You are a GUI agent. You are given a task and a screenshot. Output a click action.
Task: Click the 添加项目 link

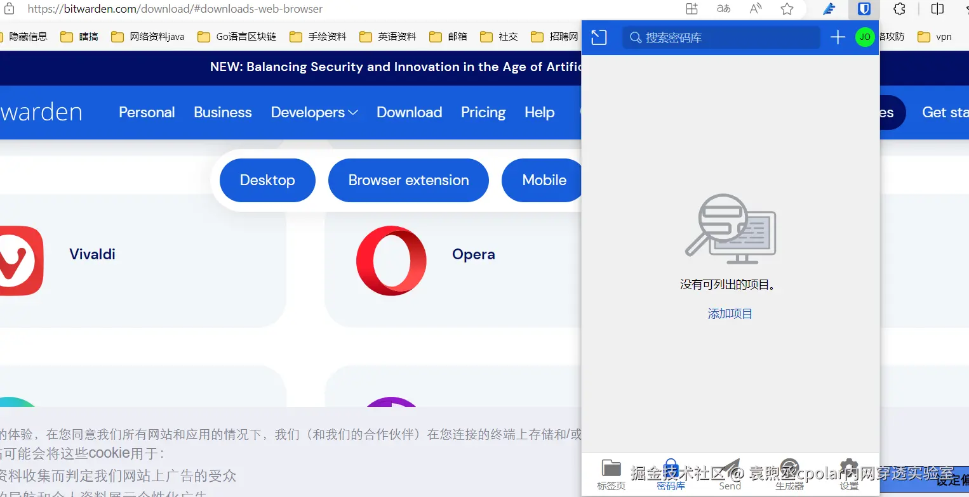730,314
